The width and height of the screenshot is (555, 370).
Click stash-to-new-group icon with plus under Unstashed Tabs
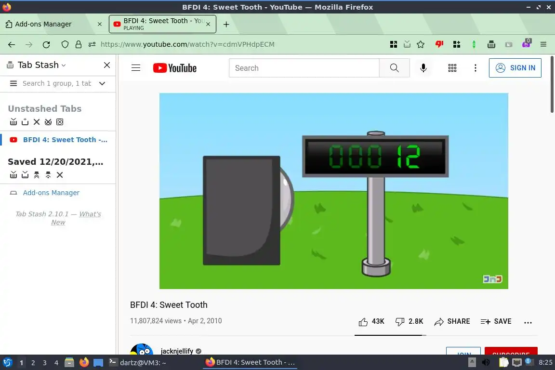pos(25,122)
